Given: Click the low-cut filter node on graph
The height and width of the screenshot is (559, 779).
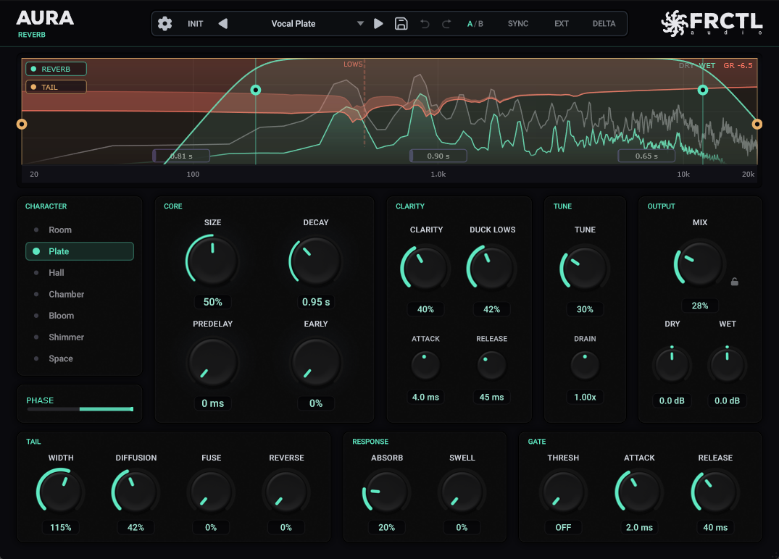Looking at the screenshot, I should click(255, 90).
